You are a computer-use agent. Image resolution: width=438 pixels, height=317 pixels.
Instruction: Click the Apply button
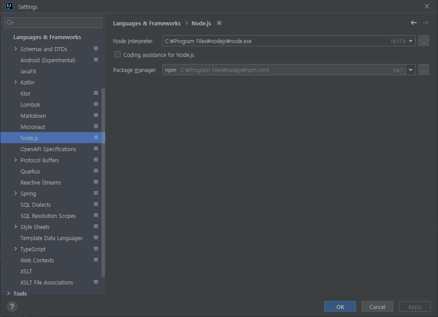point(415,307)
